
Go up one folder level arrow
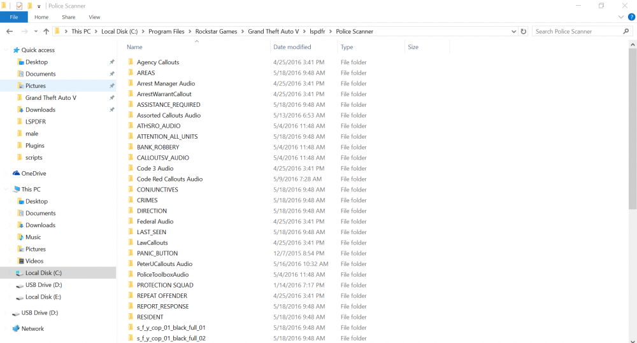pos(47,31)
